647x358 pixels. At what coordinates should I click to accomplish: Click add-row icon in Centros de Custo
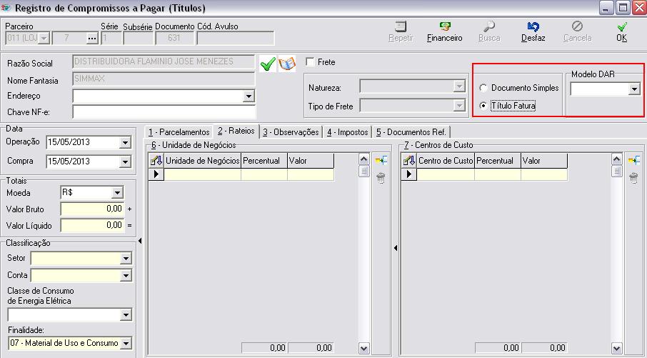pos(633,161)
